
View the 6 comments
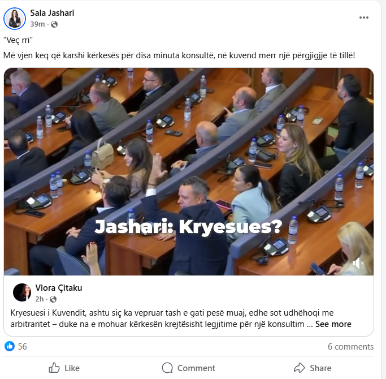[x=350, y=346]
